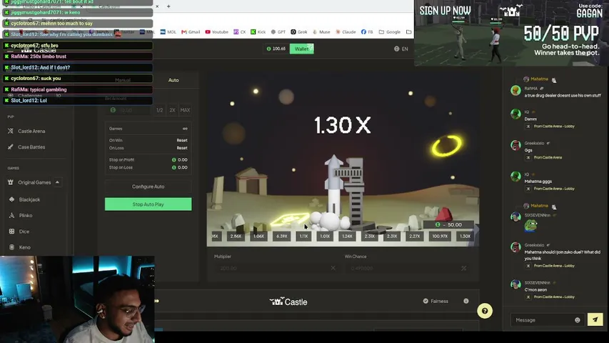The width and height of the screenshot is (609, 343).
Task: Open the Gmail bookmark
Action: coord(191,32)
